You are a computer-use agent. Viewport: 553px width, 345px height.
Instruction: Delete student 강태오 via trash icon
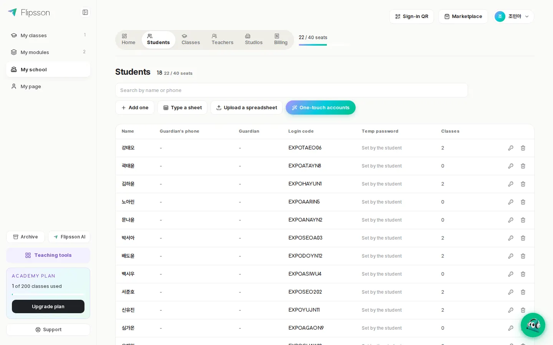click(x=523, y=148)
